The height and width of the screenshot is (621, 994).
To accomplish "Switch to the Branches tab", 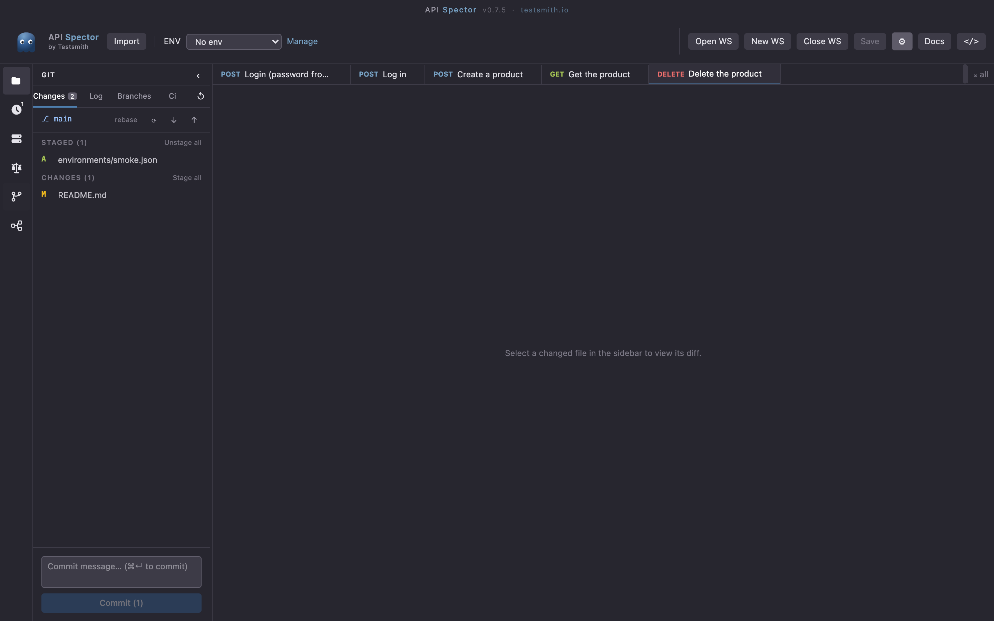I will tap(134, 96).
